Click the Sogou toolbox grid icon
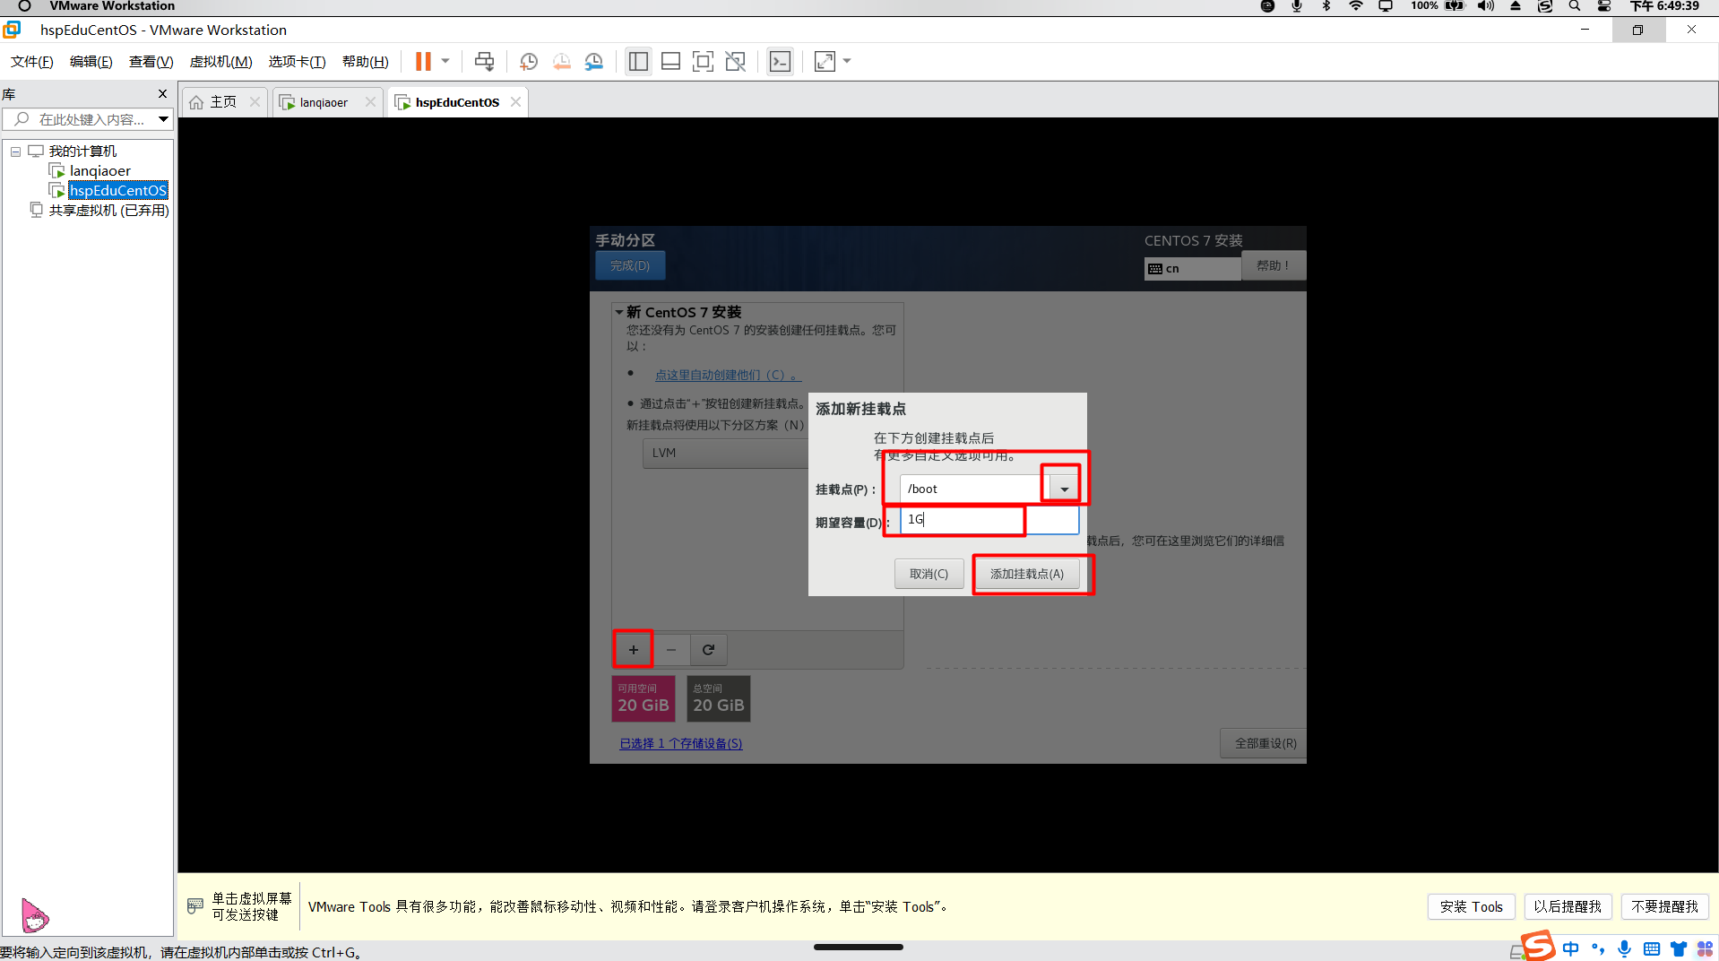The height and width of the screenshot is (961, 1719). (1705, 948)
